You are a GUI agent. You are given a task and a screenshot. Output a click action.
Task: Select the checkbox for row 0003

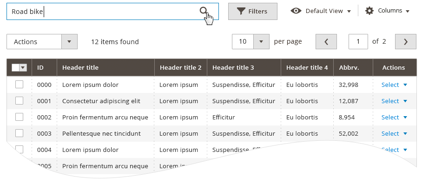19,133
